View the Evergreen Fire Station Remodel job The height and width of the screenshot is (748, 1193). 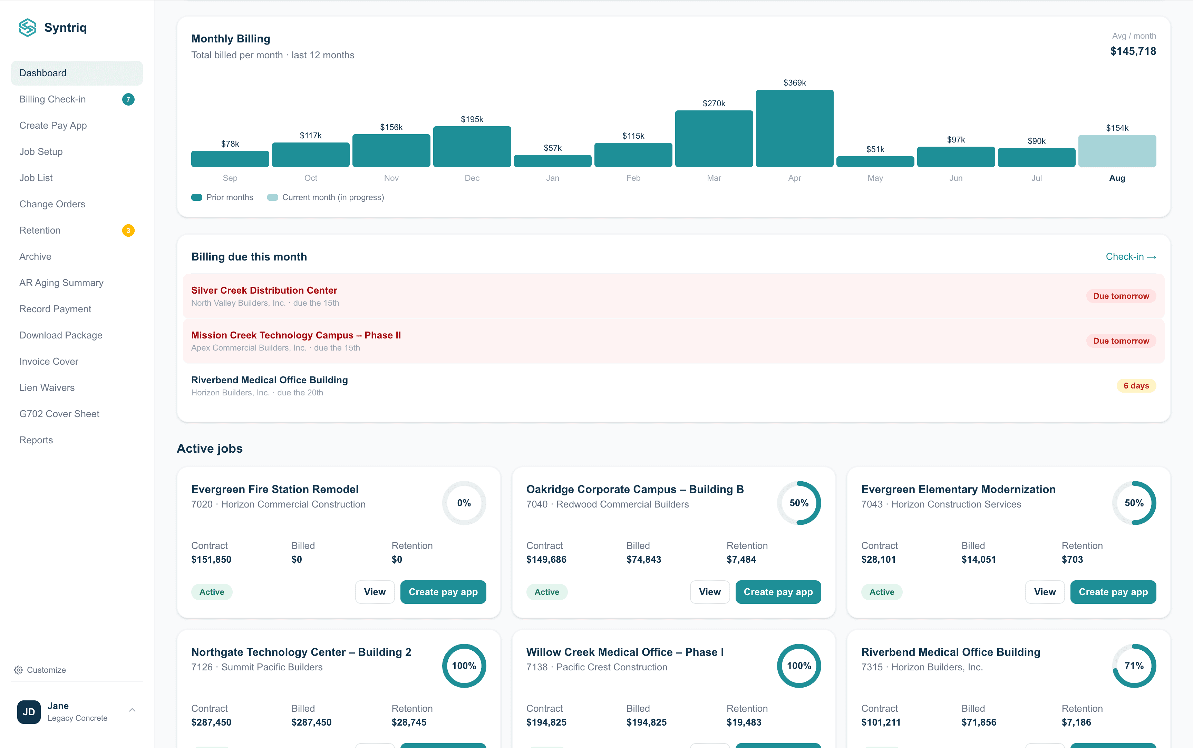click(375, 592)
